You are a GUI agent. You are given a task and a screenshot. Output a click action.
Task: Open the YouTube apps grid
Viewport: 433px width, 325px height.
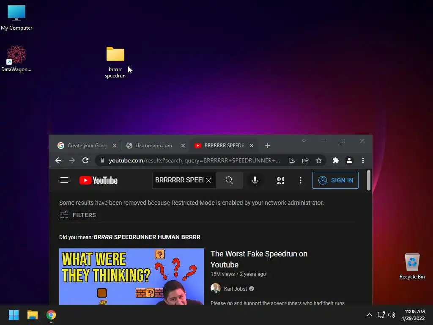pyautogui.click(x=280, y=180)
